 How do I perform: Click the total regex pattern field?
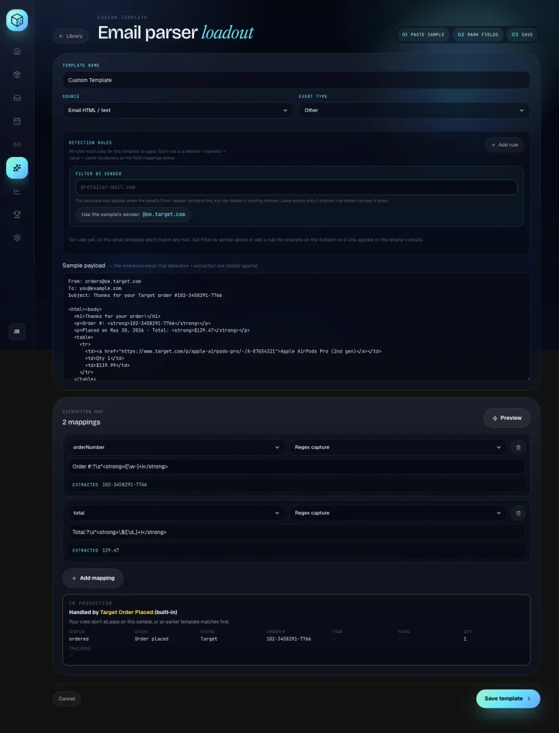coord(296,533)
